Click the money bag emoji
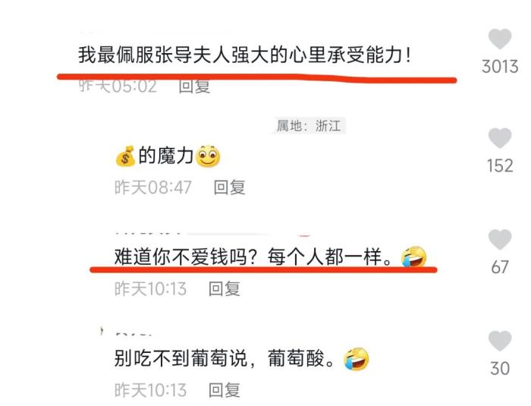Image resolution: width=531 pixels, height=406 pixels. (x=125, y=156)
